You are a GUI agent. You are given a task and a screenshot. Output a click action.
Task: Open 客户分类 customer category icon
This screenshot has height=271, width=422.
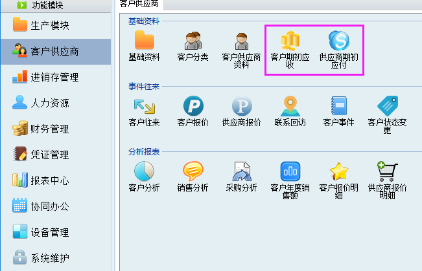click(x=193, y=41)
